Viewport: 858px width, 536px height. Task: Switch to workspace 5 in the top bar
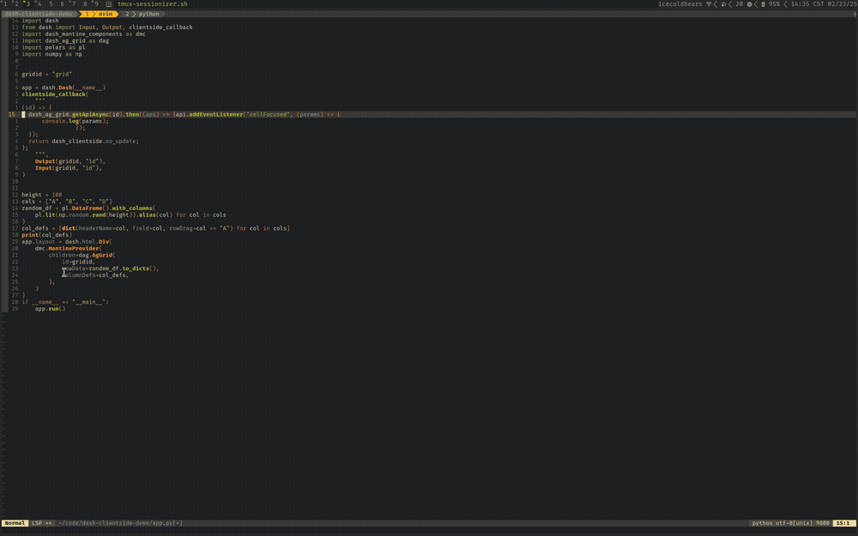click(x=51, y=3)
